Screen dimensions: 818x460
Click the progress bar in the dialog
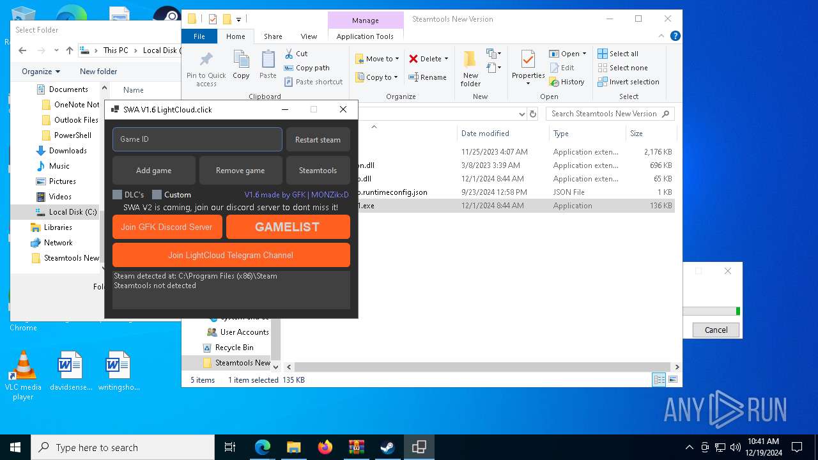[711, 311]
